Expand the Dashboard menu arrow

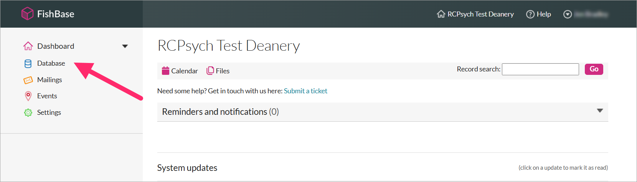tap(125, 46)
